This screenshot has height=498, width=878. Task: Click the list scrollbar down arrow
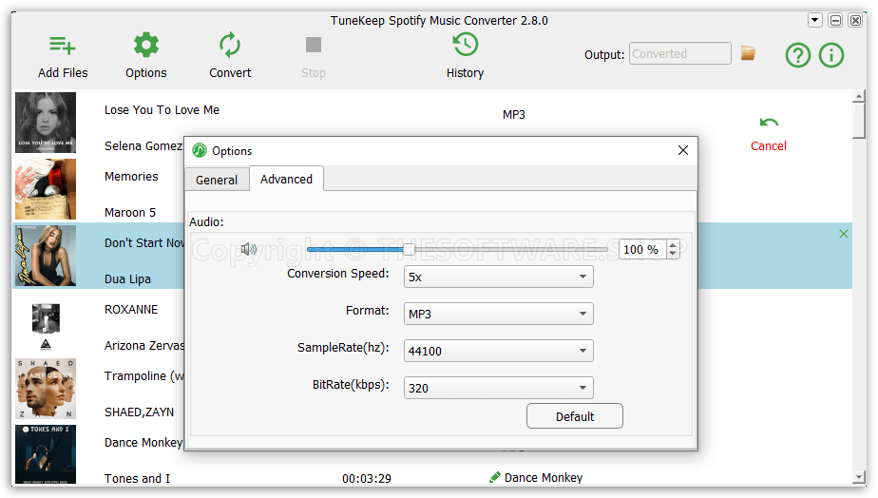(x=858, y=477)
